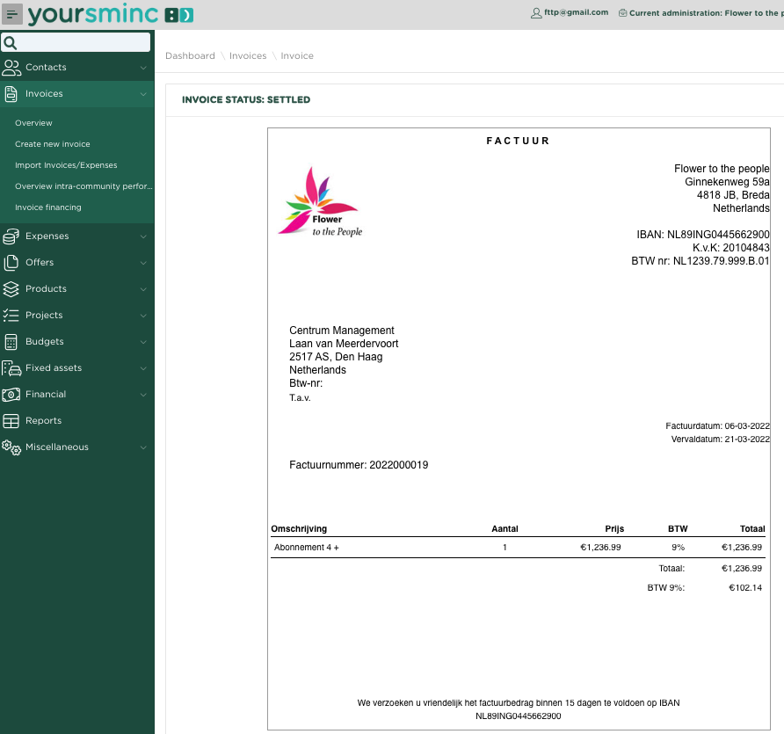The height and width of the screenshot is (734, 784).
Task: Click the Fixed assets icon
Action: (11, 368)
